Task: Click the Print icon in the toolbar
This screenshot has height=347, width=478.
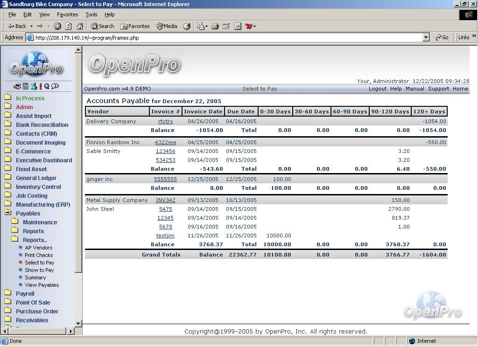Action: pos(215,26)
